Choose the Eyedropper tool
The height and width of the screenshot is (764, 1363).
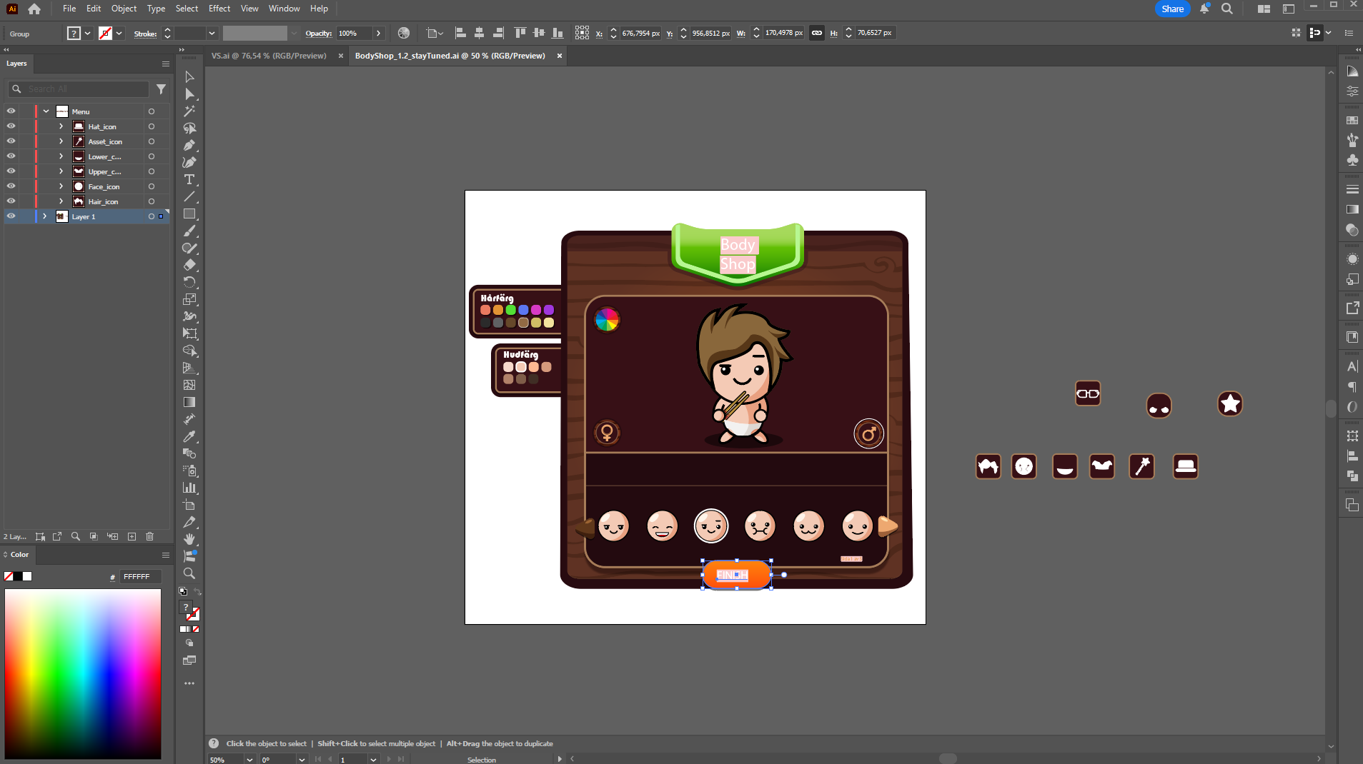click(189, 436)
